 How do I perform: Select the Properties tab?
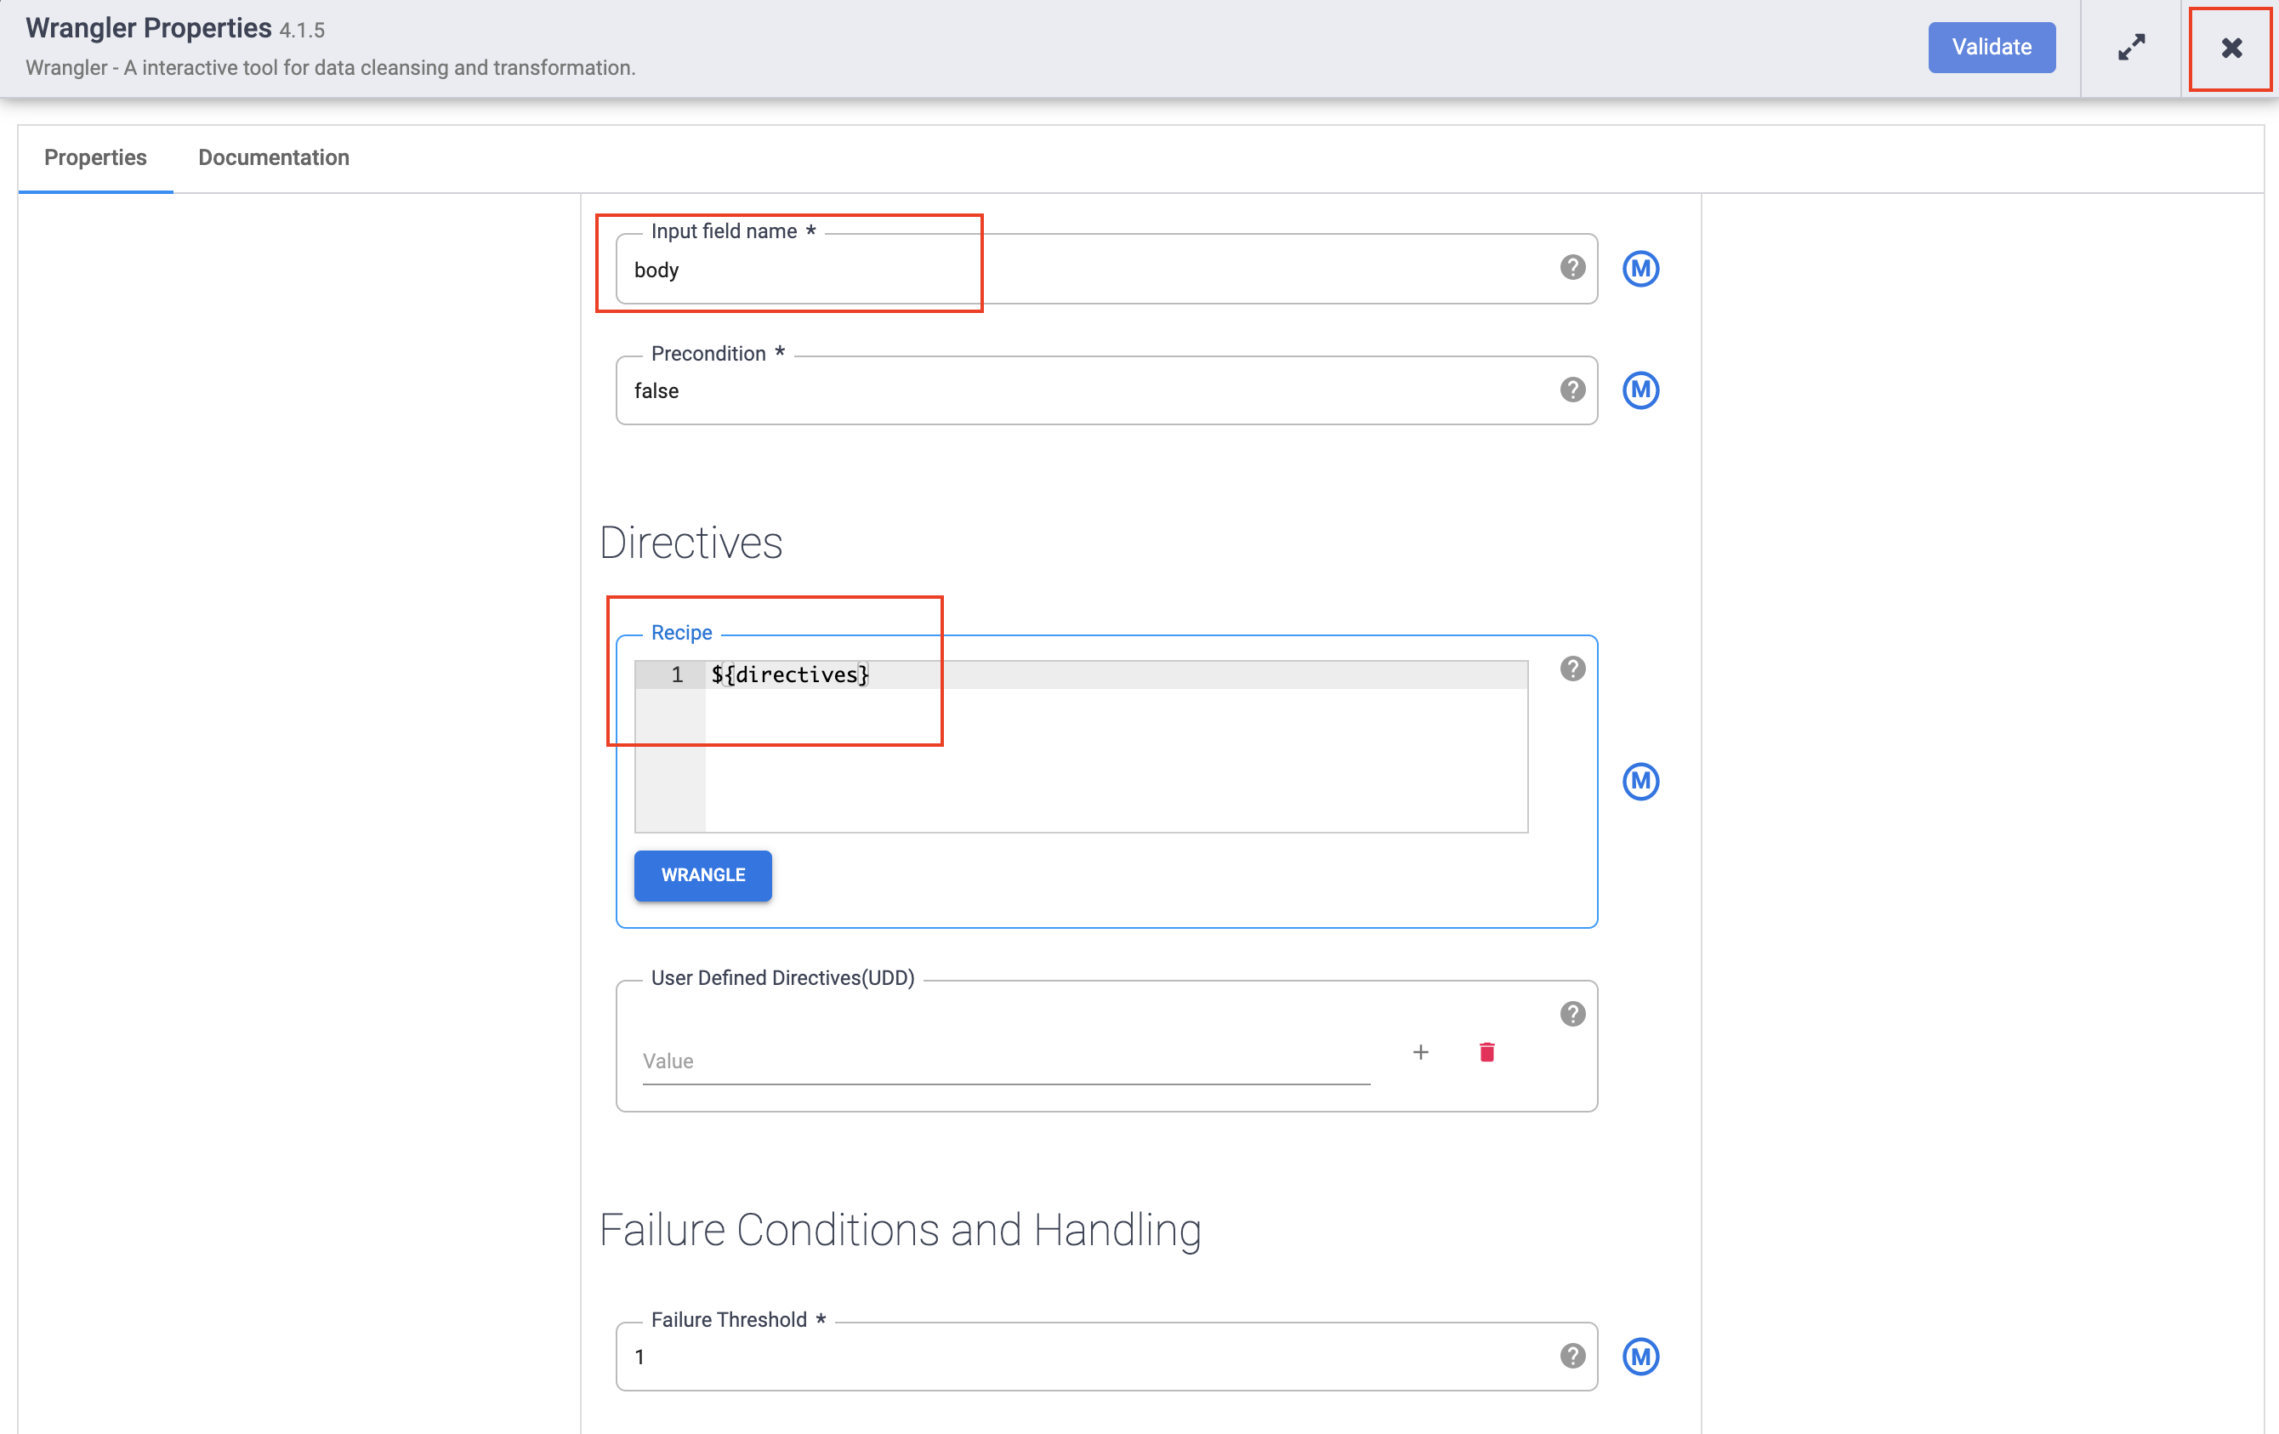tap(95, 157)
